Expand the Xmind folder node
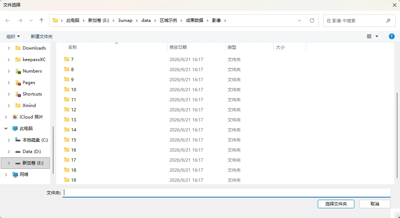This screenshot has width=400, height=218. (x=9, y=106)
